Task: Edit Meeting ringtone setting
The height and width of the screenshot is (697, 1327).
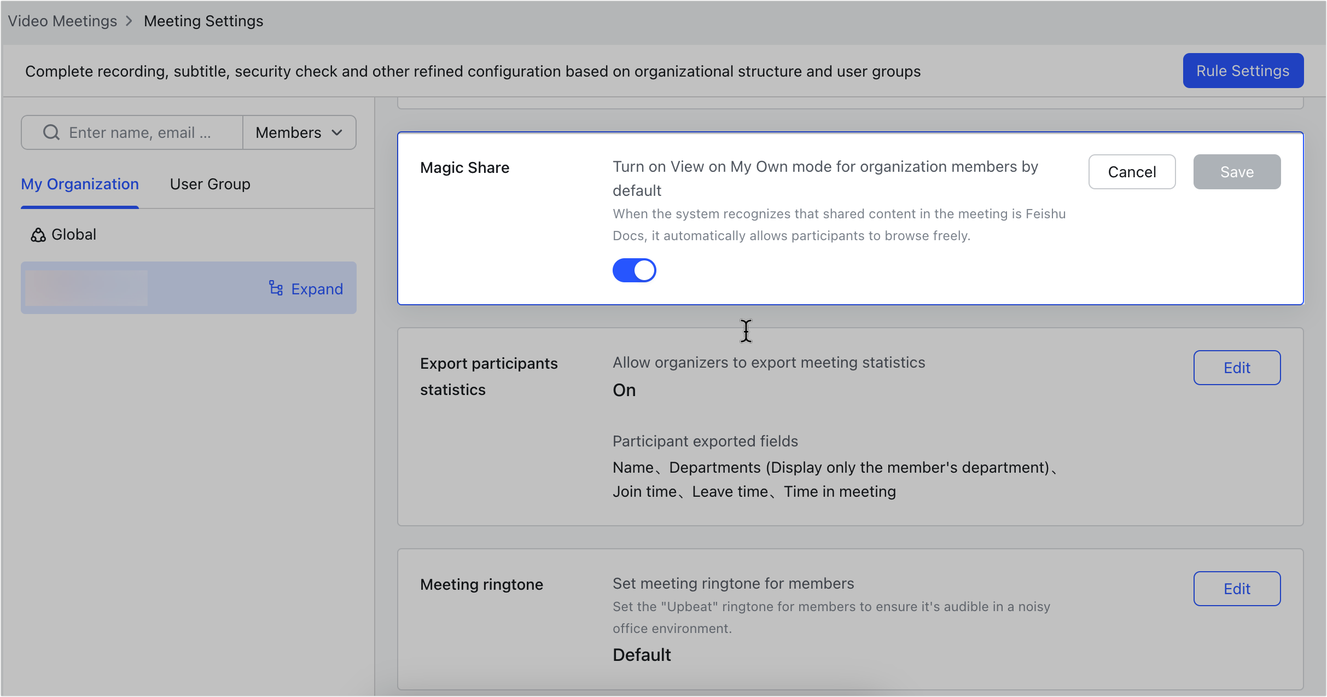Action: tap(1237, 589)
